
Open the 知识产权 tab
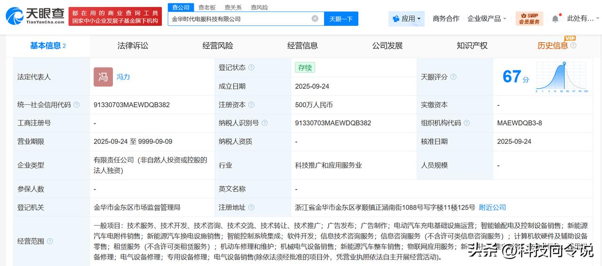[472, 46]
